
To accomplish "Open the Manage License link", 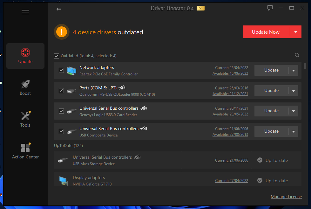I will pos(286,197).
